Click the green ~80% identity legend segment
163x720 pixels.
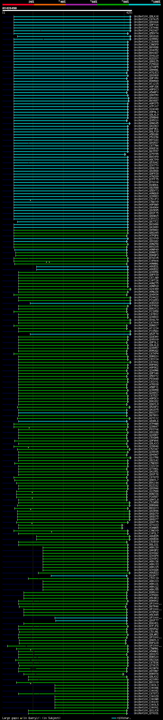113,5
